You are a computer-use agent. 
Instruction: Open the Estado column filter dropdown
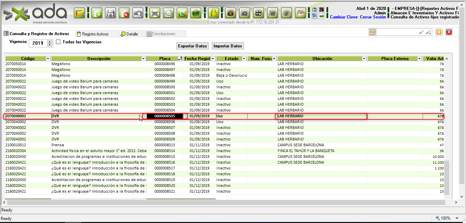pos(244,59)
